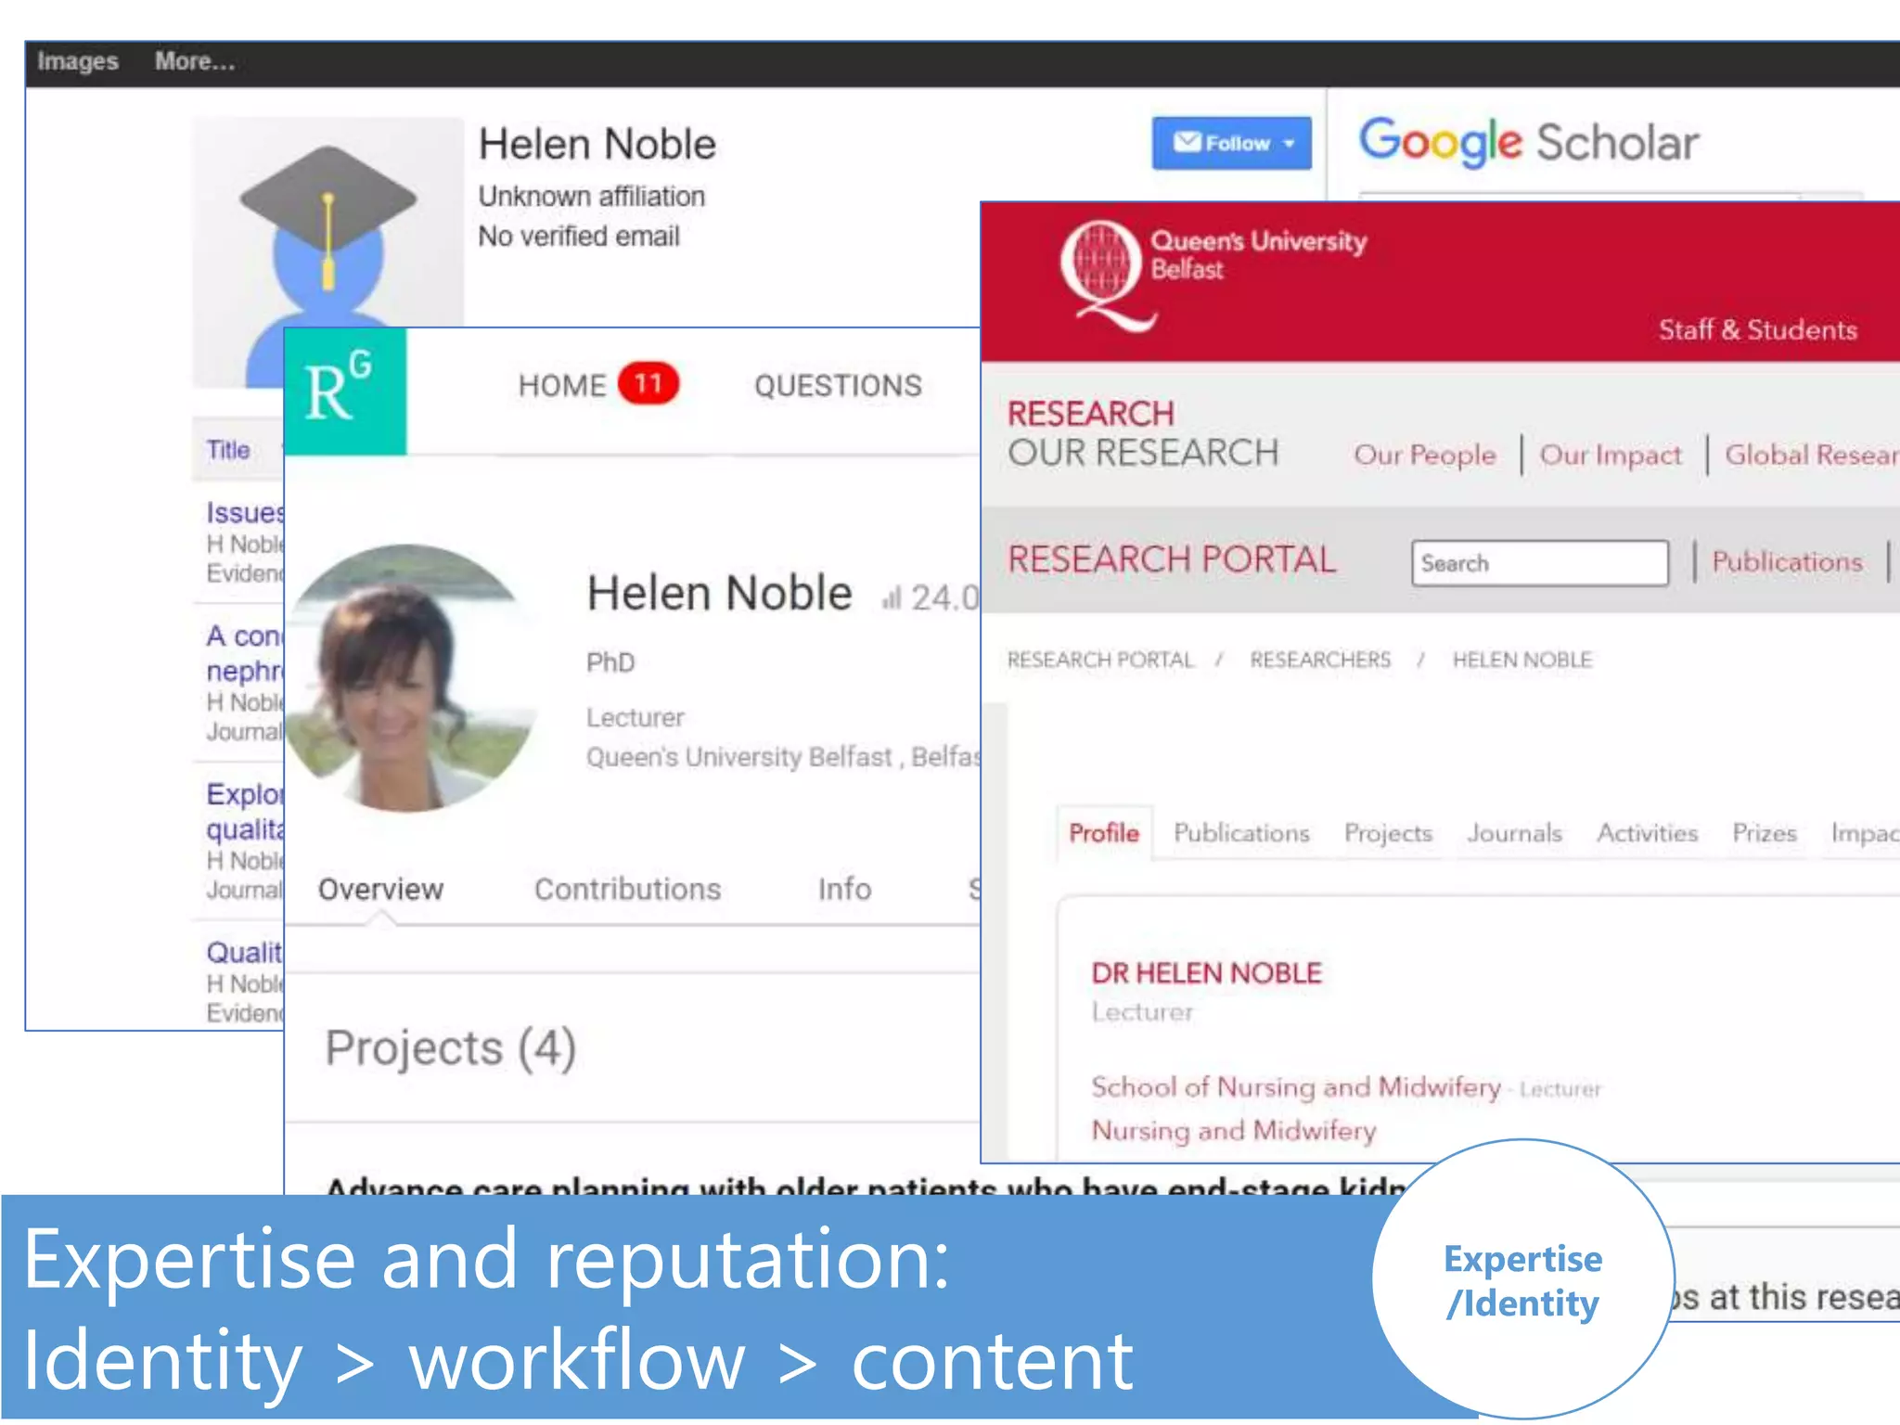Open the ResearchGate Info tab

coord(844,889)
